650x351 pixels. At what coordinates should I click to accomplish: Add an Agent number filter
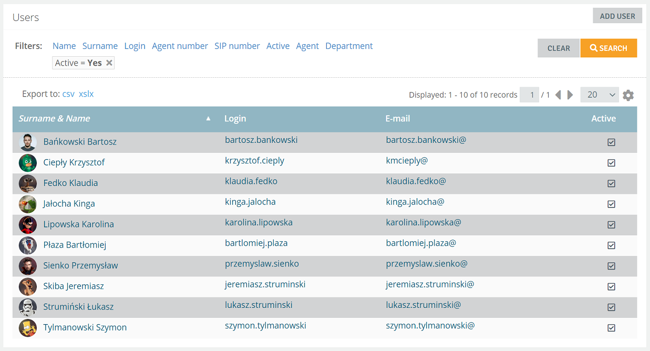tap(180, 46)
